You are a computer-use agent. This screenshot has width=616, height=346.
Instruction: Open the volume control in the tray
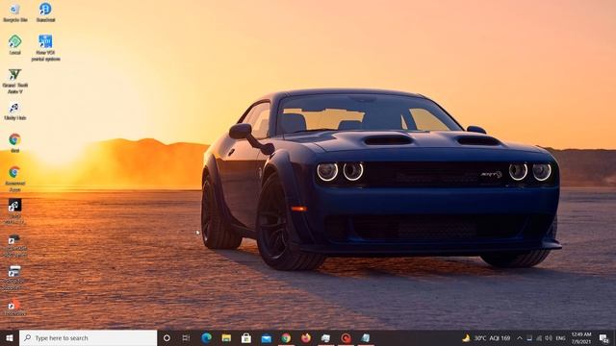pos(549,337)
